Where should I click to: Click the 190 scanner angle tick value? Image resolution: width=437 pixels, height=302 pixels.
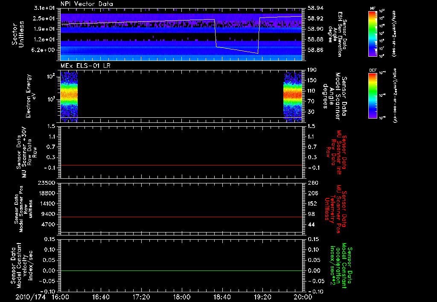click(x=312, y=70)
